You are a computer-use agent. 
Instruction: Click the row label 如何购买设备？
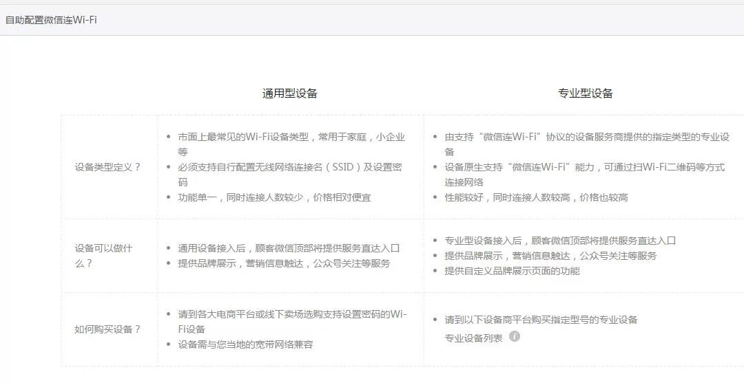(x=107, y=329)
